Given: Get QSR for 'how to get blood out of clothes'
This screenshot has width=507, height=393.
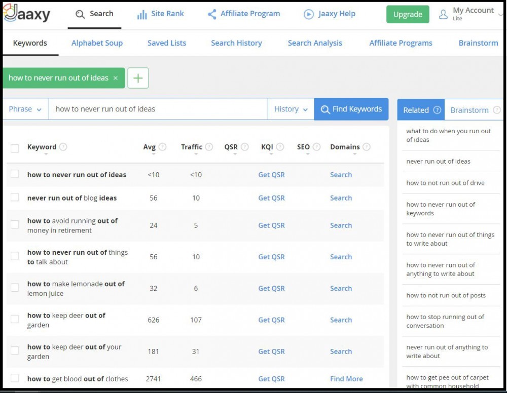Looking at the screenshot, I should 271,379.
